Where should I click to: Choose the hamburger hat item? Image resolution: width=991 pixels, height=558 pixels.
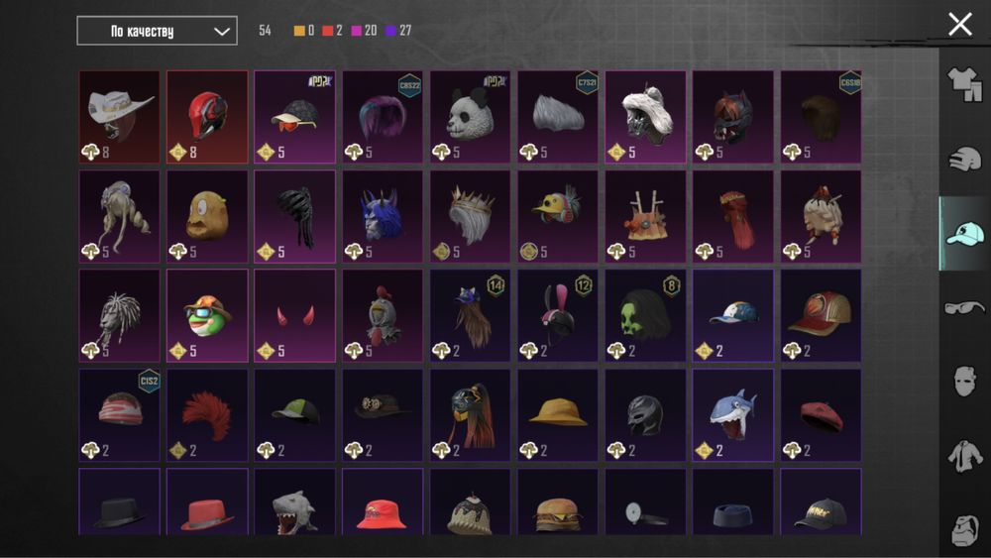558,502
